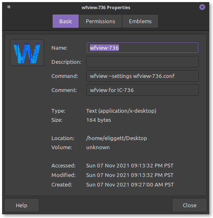This screenshot has height=218, width=213.
Task: Click the Created timestamp 09:27:00 AM
Action: click(130, 185)
